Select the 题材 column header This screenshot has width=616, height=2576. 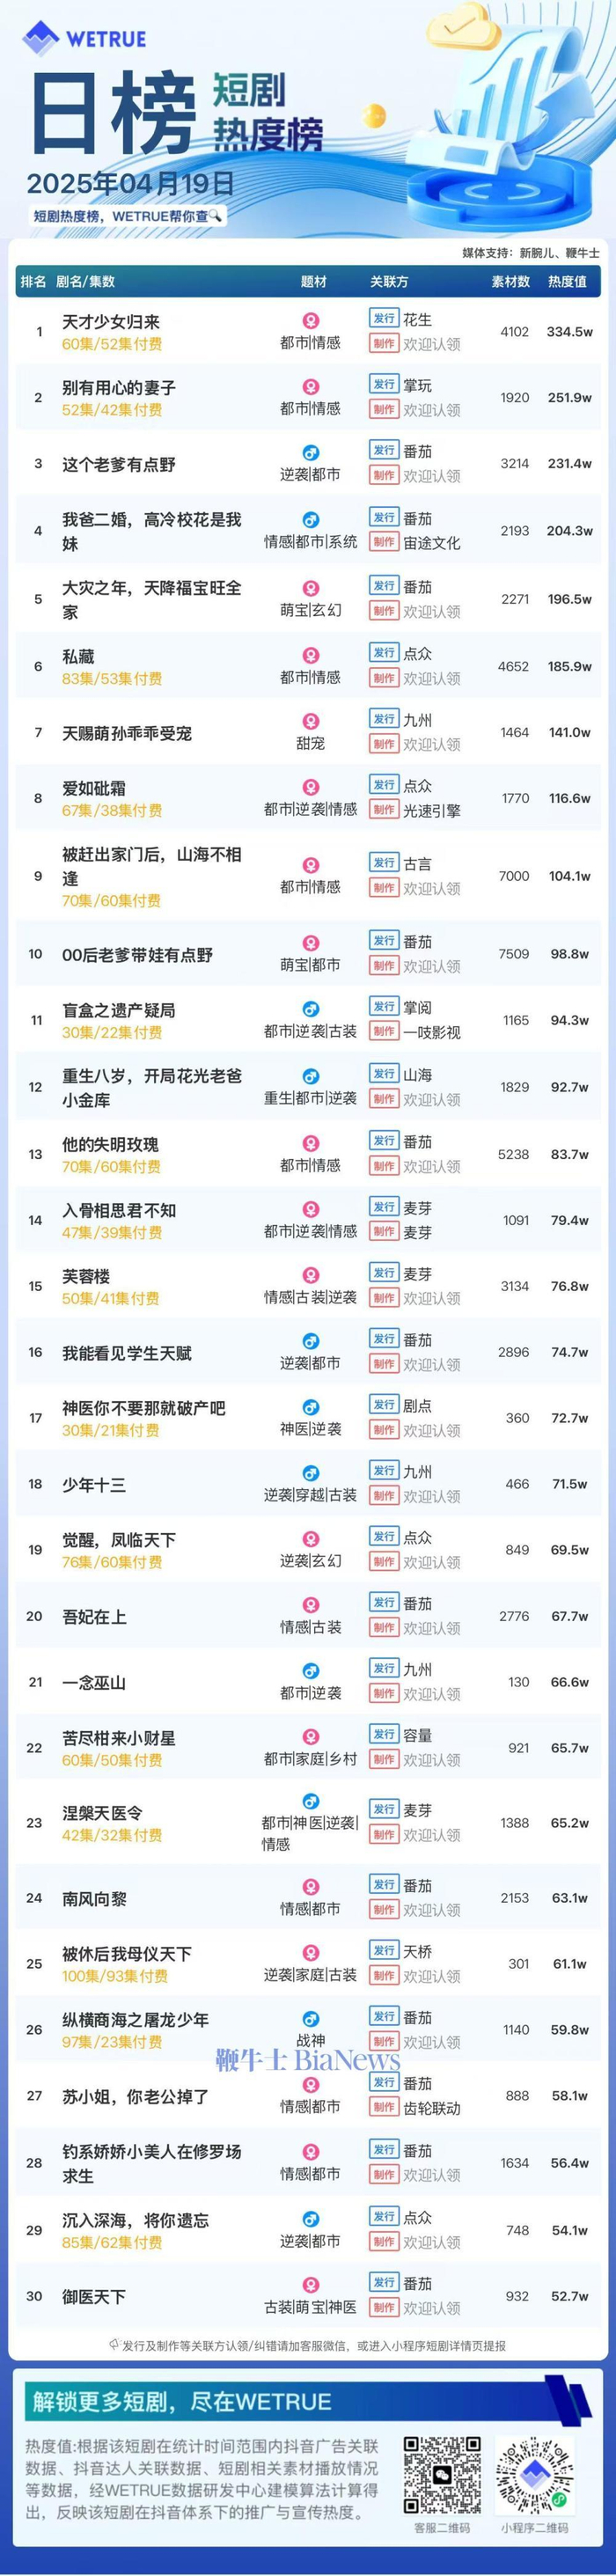coord(314,282)
